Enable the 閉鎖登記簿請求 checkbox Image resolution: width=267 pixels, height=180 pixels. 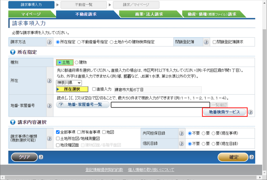[215, 42]
